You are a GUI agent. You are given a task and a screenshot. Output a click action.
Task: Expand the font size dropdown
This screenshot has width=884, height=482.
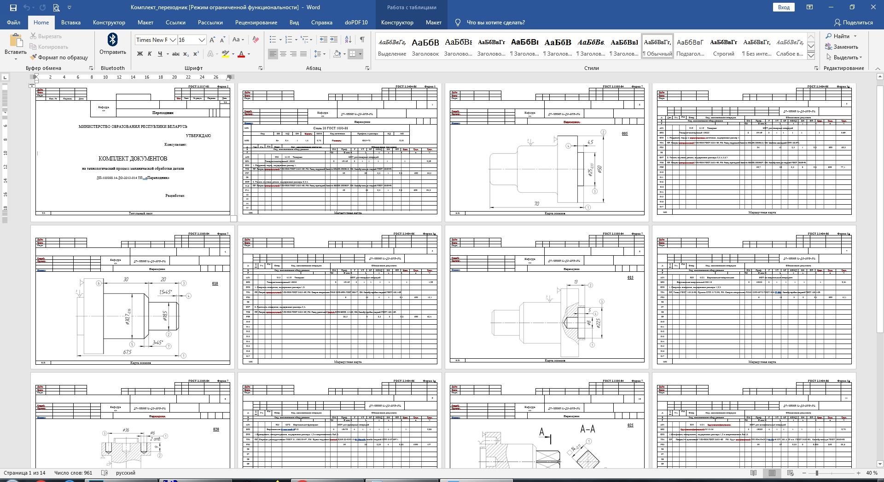(202, 40)
